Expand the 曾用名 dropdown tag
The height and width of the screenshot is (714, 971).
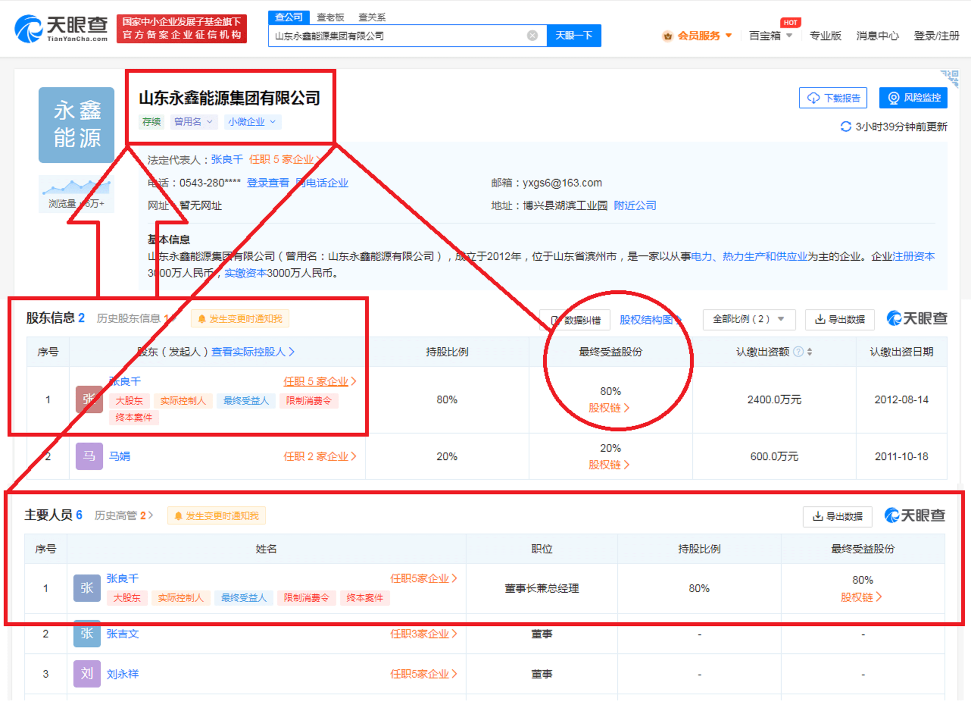[194, 122]
